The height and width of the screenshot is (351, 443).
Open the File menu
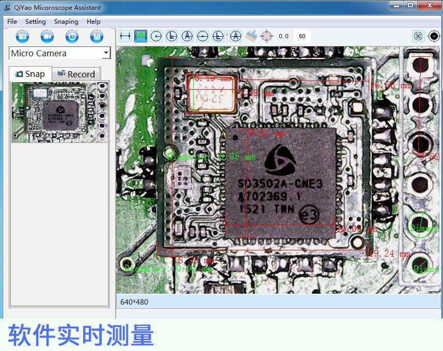point(12,22)
